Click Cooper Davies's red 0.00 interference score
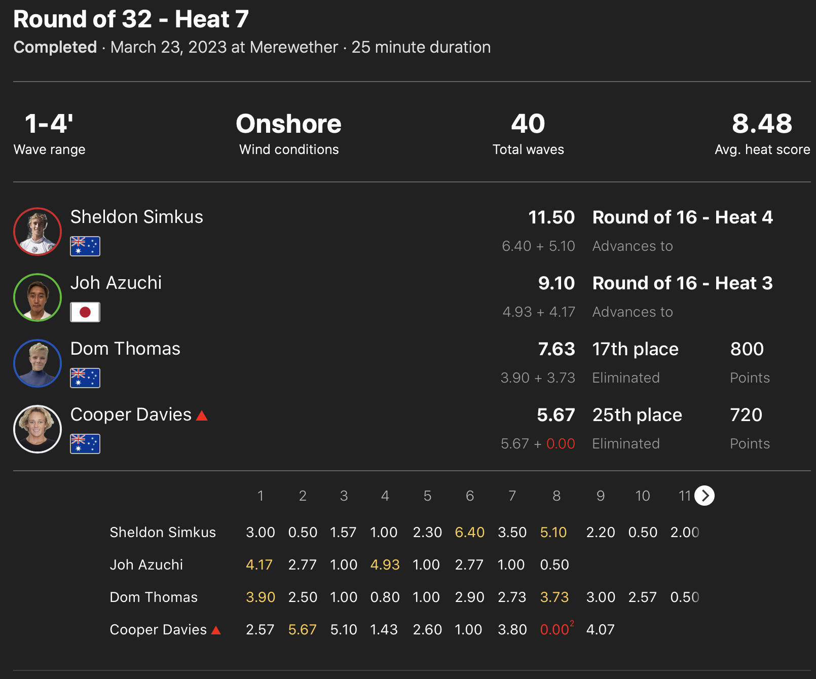The height and width of the screenshot is (679, 816). point(554,630)
